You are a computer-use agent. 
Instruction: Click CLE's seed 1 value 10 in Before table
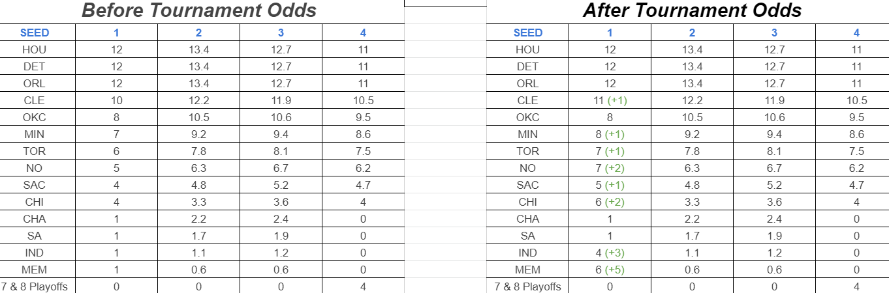coord(117,100)
